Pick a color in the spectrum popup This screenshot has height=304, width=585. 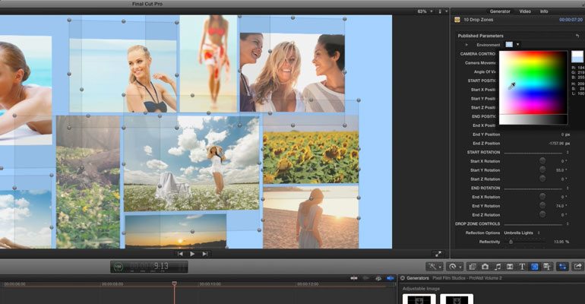point(533,82)
